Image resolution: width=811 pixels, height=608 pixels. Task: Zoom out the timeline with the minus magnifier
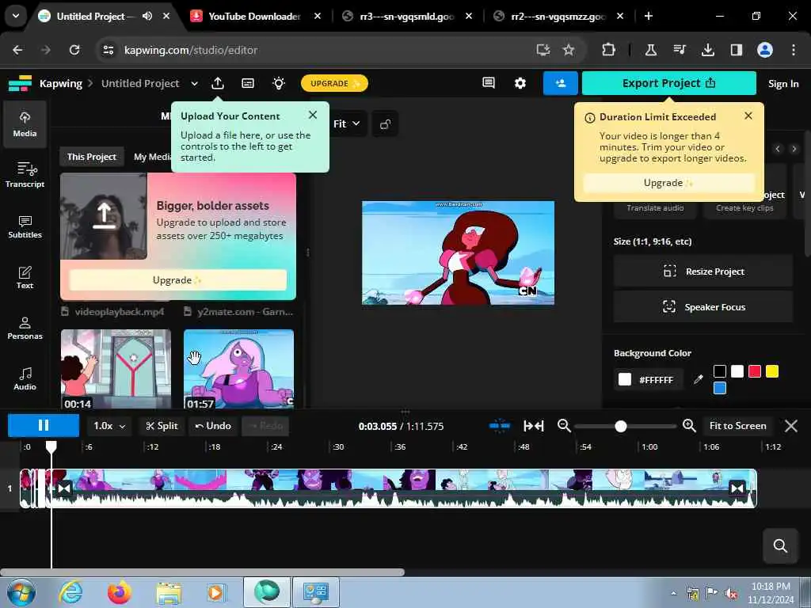(564, 425)
